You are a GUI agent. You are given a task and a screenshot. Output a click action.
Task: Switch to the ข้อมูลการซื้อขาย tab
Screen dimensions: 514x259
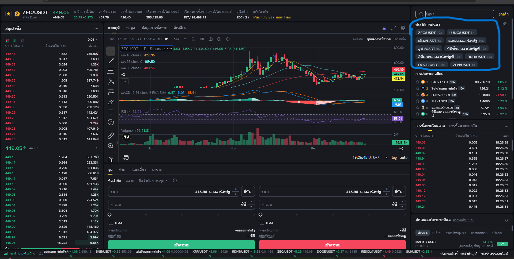[154, 28]
